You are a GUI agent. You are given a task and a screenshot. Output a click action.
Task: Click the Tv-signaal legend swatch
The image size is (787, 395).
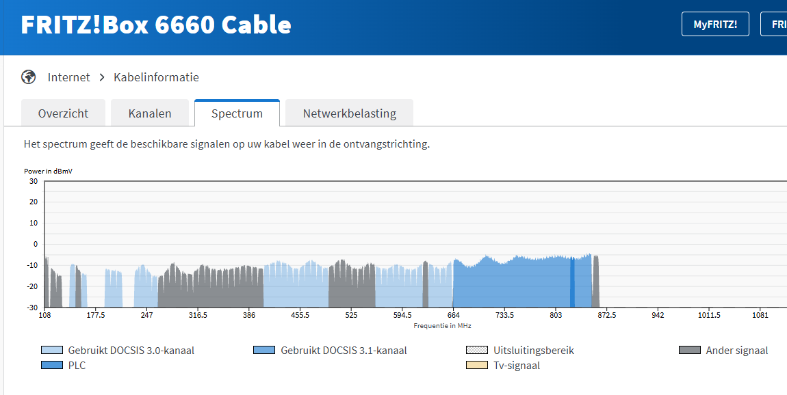pyautogui.click(x=477, y=366)
